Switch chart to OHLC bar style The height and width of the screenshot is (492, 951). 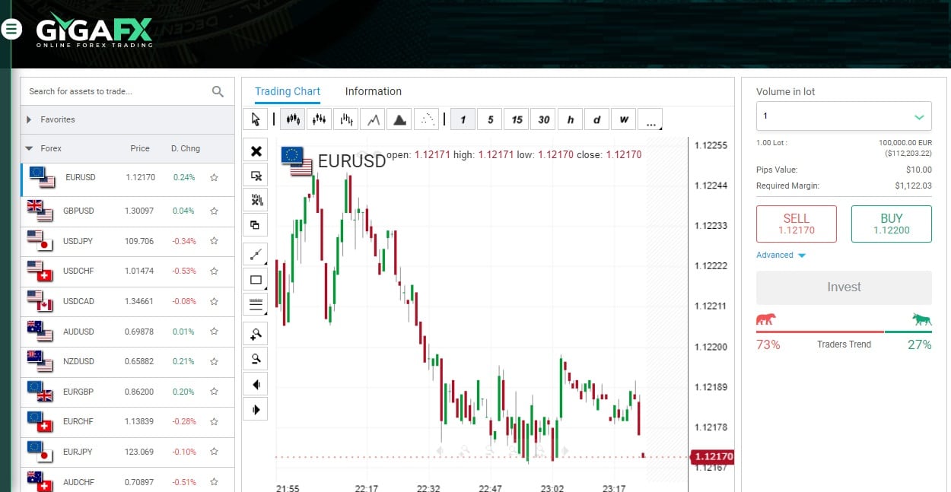pos(347,119)
